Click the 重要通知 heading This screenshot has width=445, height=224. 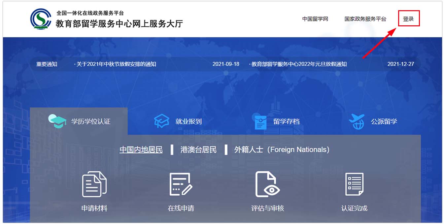coord(47,64)
